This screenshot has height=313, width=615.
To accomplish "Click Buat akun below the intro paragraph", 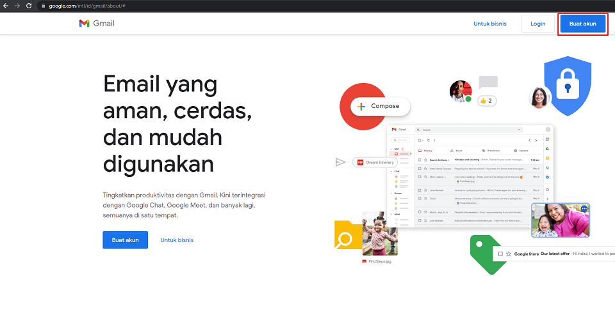I will click(125, 240).
